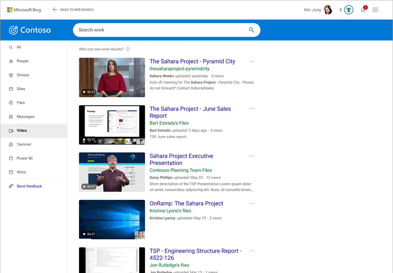This screenshot has width=393, height=273.
Task: Click the 'TSP June sales report' description
Action: (x=168, y=137)
